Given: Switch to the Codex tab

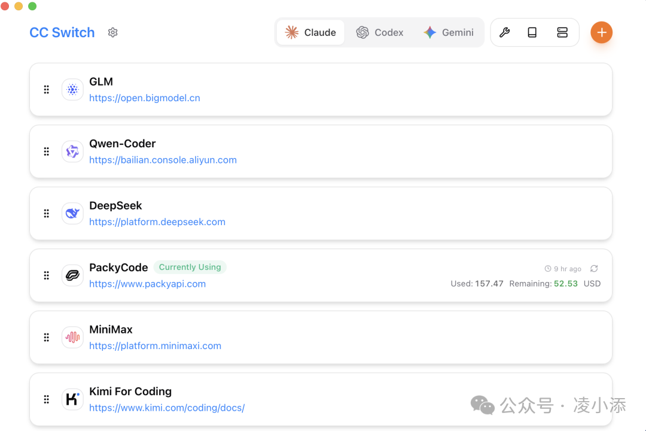Looking at the screenshot, I should 380,32.
